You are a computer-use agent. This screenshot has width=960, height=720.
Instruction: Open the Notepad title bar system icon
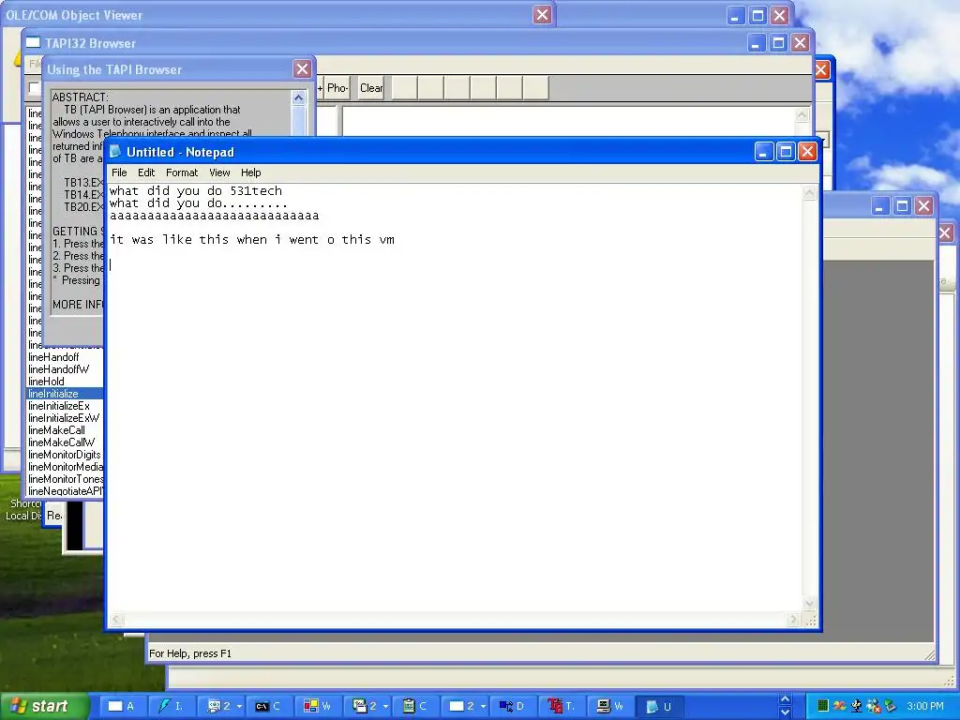(x=115, y=152)
